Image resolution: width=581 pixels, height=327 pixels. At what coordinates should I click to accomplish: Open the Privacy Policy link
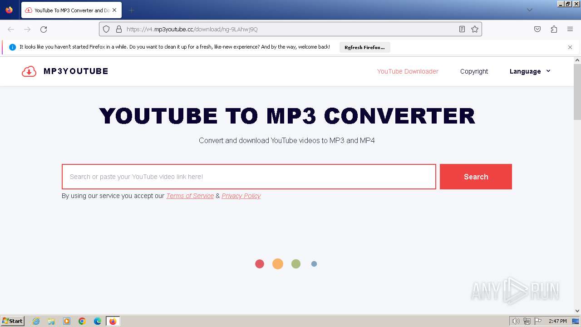[x=241, y=196]
